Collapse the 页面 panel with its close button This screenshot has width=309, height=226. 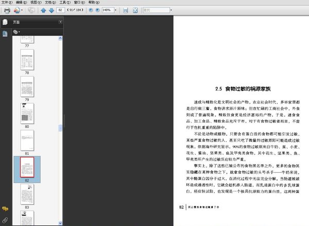(60, 22)
